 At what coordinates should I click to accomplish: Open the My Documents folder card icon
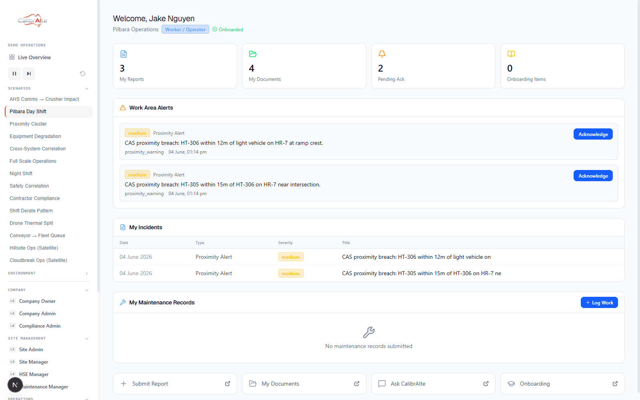(x=253, y=54)
